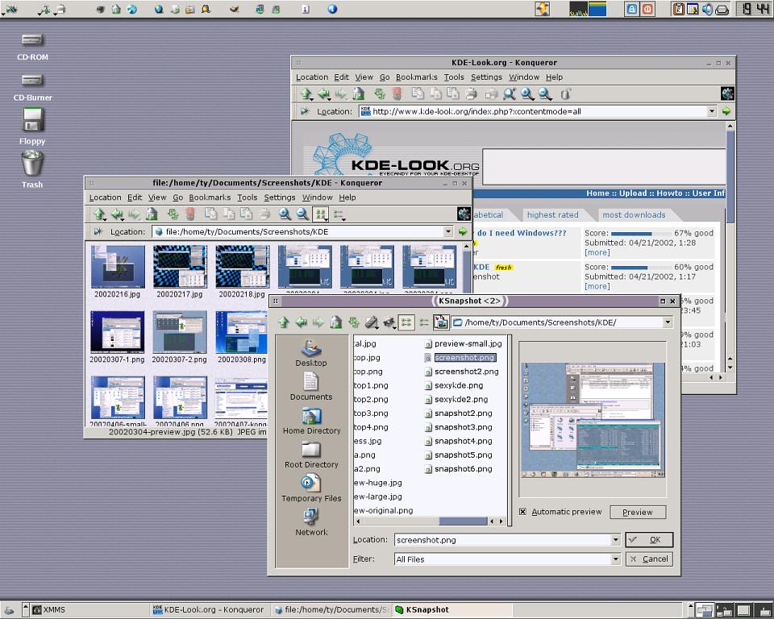Open the Floppy desktop icon
Image resolution: width=774 pixels, height=619 pixels.
tap(32, 127)
